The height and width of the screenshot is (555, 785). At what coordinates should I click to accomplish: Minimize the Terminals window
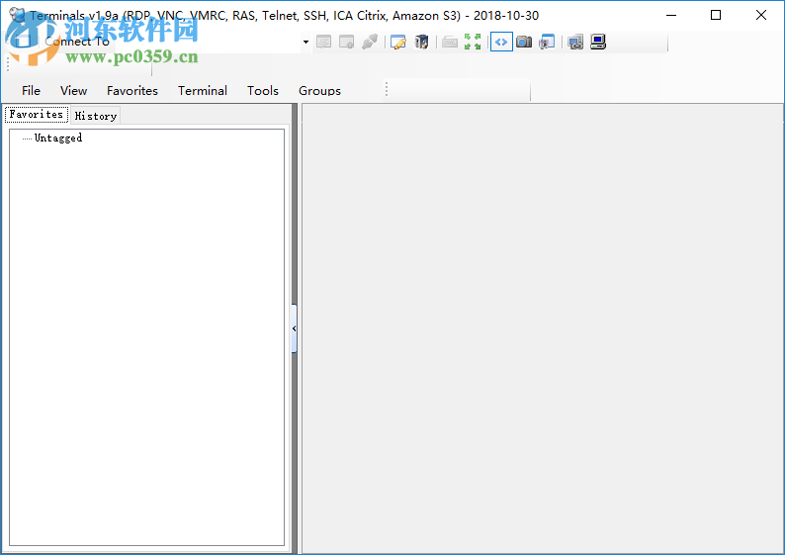(671, 15)
